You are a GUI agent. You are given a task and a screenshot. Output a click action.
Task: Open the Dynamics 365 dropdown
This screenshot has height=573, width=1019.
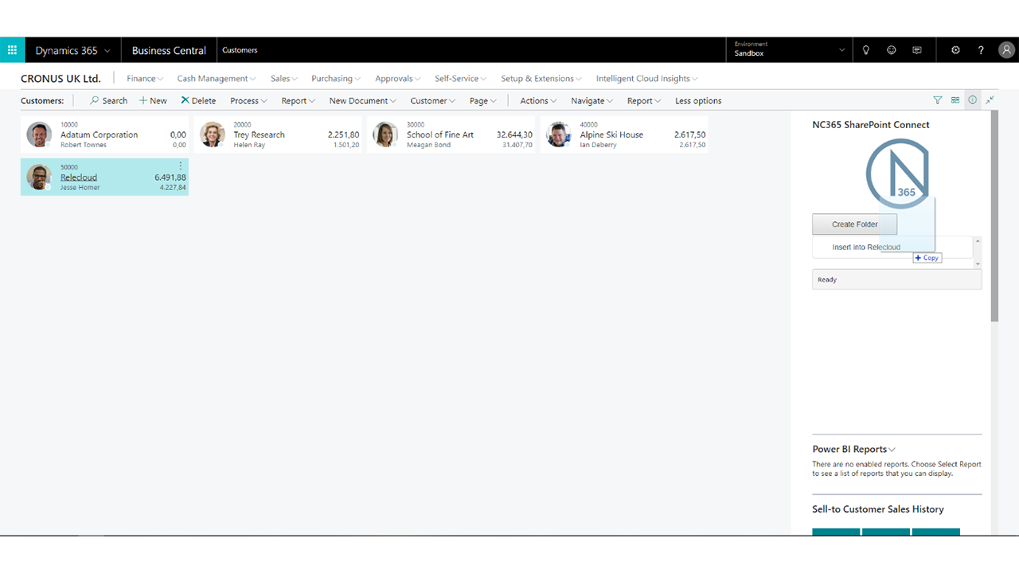tap(72, 50)
